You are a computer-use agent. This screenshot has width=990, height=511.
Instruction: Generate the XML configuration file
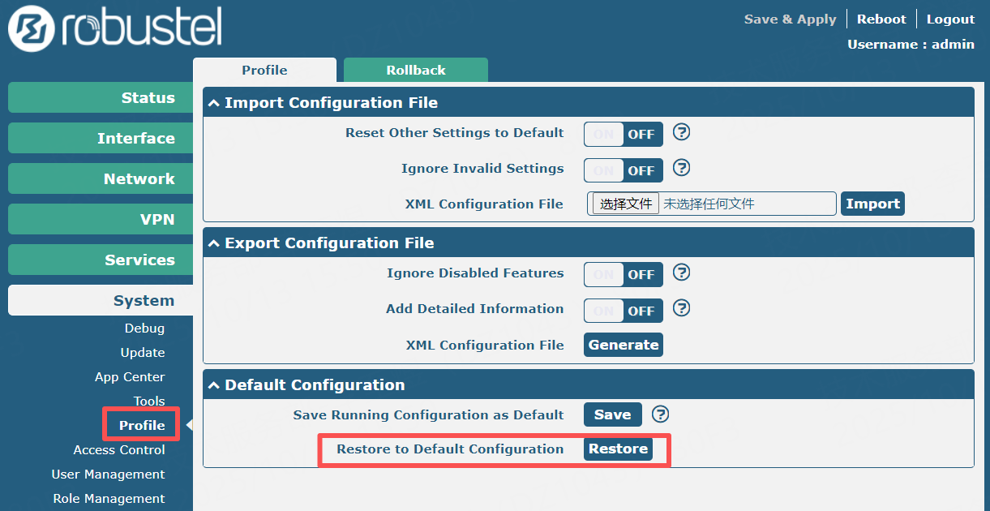point(624,345)
